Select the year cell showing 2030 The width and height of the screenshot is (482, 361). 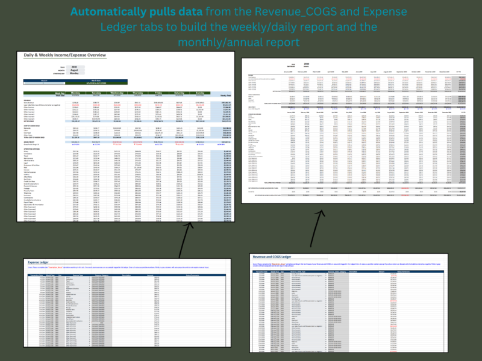[x=75, y=67]
